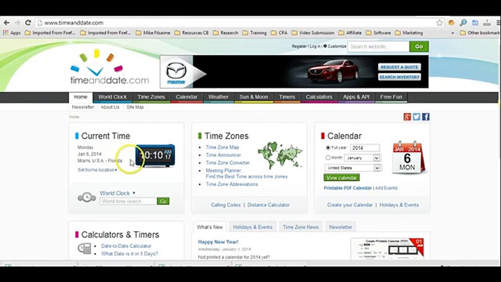Open the Time Zones nav tab
This screenshot has height=282, width=501.
pos(151,97)
